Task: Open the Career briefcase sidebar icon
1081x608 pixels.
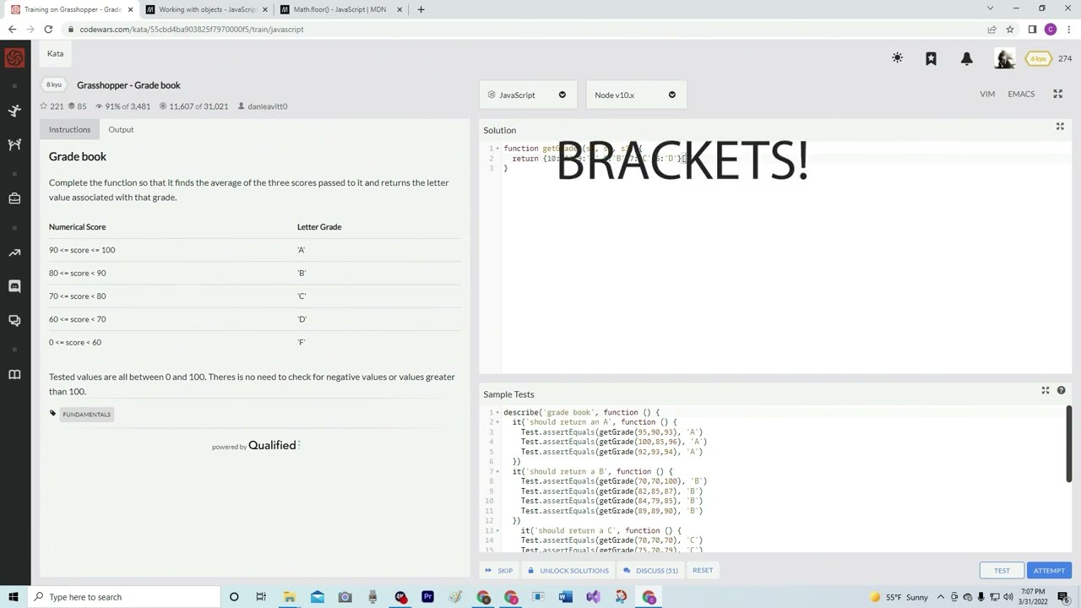Action: pyautogui.click(x=14, y=198)
